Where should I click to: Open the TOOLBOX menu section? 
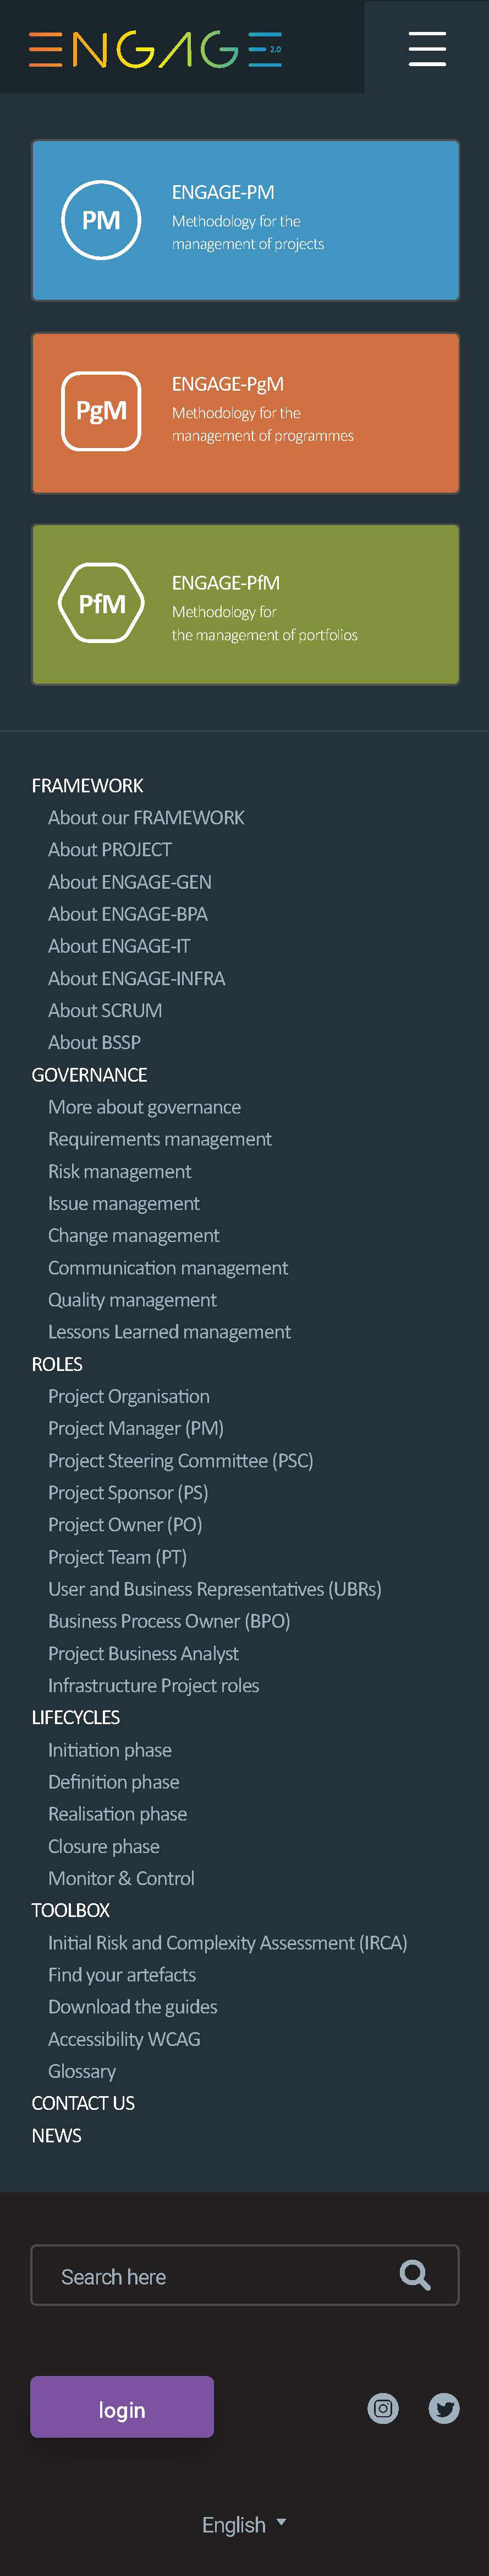[71, 1909]
